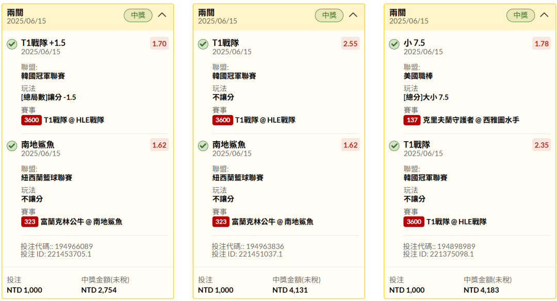Click the check icon beside 2.55 odds T1戰隊
This screenshot has width=557, height=301.
point(203,44)
